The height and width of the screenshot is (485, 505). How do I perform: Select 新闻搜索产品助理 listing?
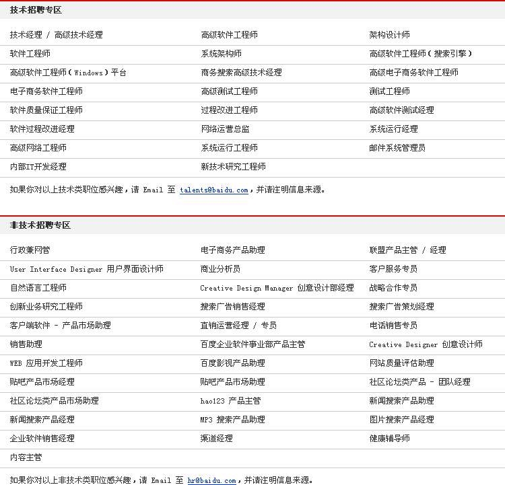[401, 401]
